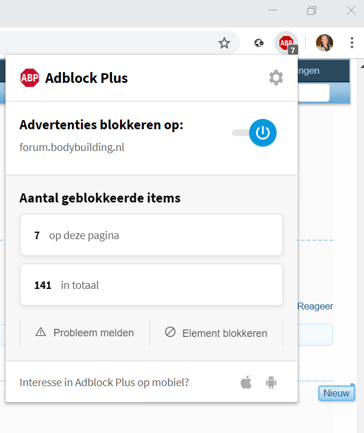Image resolution: width=364 pixels, height=433 pixels.
Task: Open Adblock Plus settings gear
Action: click(276, 78)
